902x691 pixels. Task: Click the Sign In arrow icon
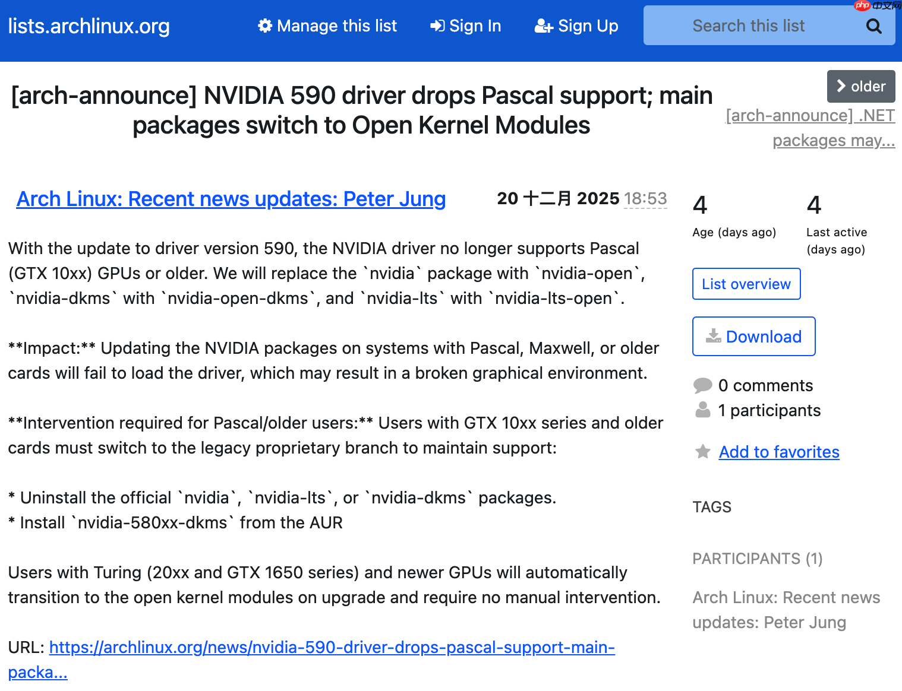437,26
